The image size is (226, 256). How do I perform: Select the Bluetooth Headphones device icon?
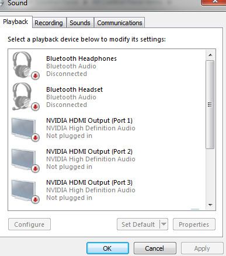pyautogui.click(x=25, y=65)
